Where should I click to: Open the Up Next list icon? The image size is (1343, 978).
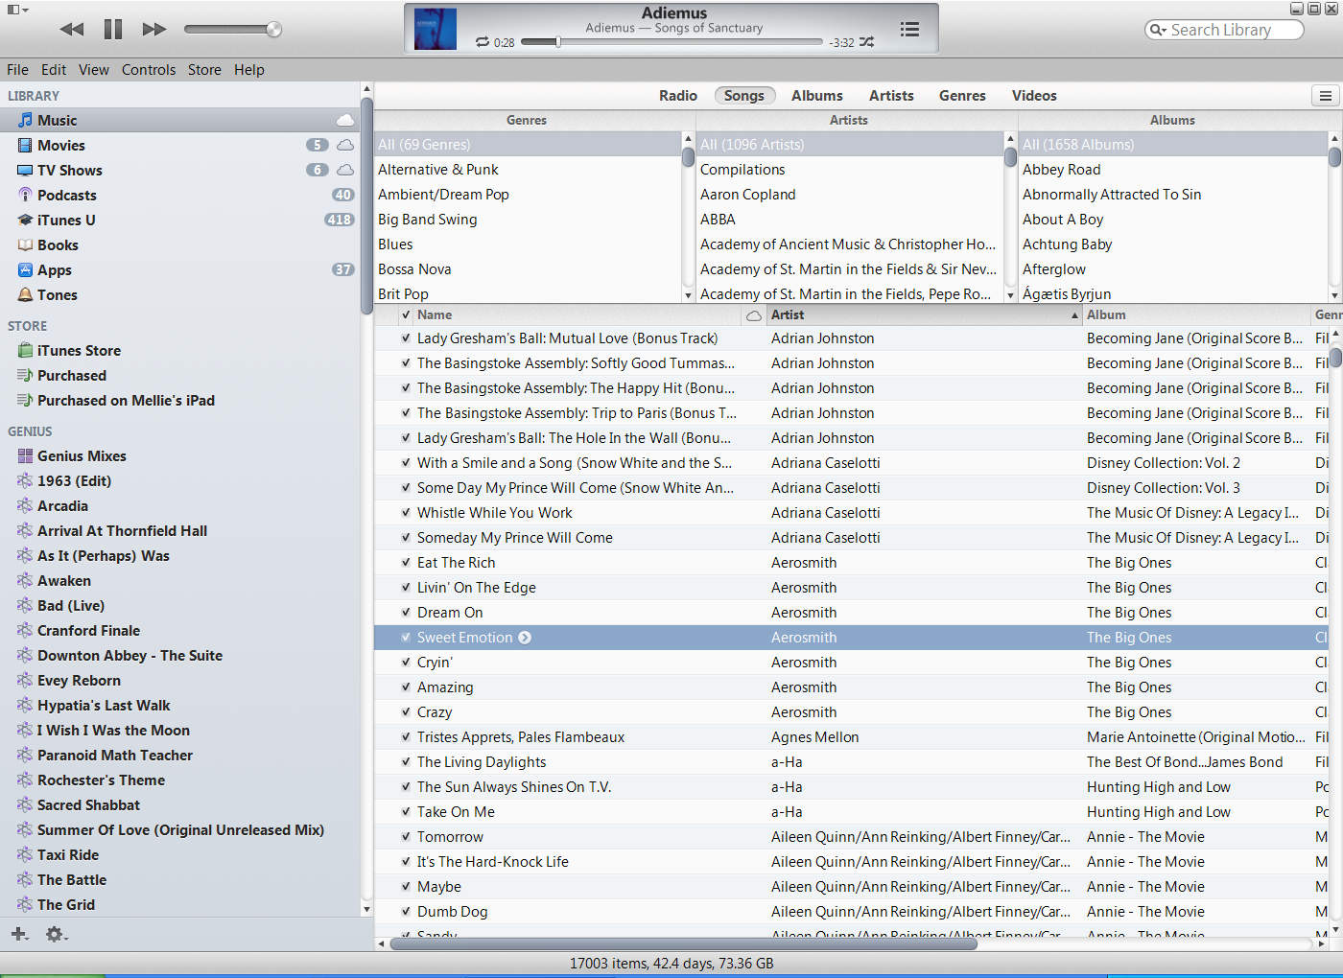909,30
